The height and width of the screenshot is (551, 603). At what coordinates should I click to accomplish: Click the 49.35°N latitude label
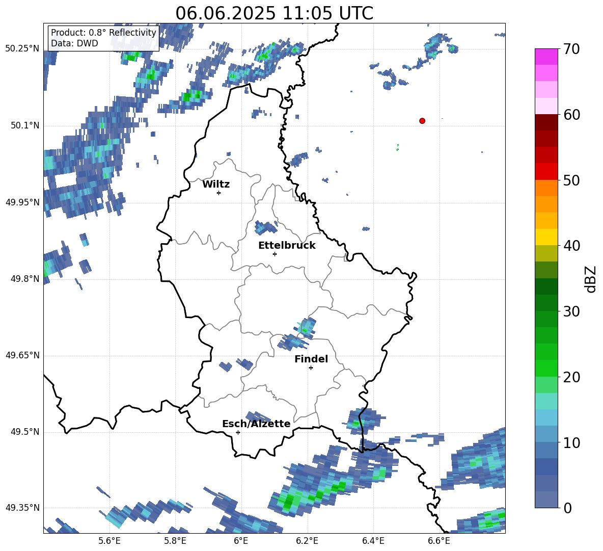22,508
